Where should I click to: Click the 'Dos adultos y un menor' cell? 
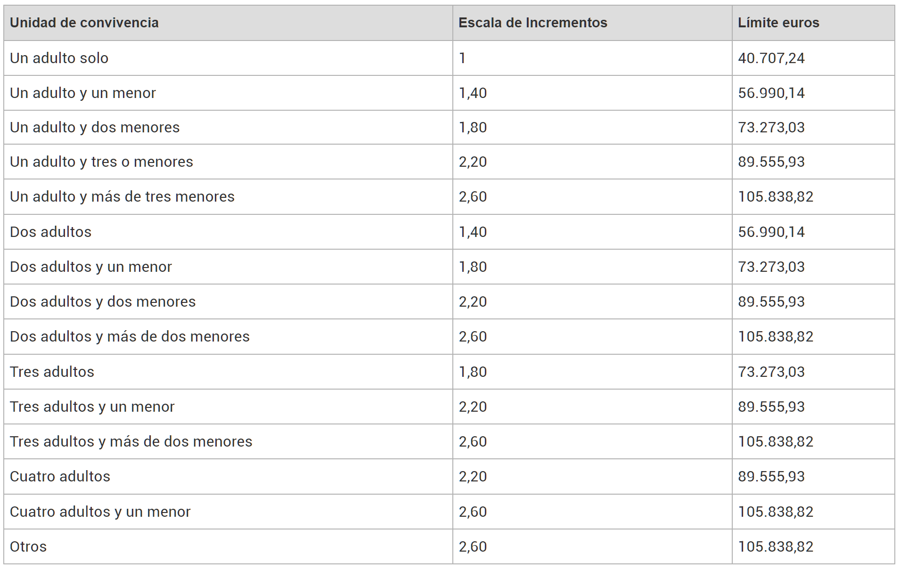coord(90,267)
